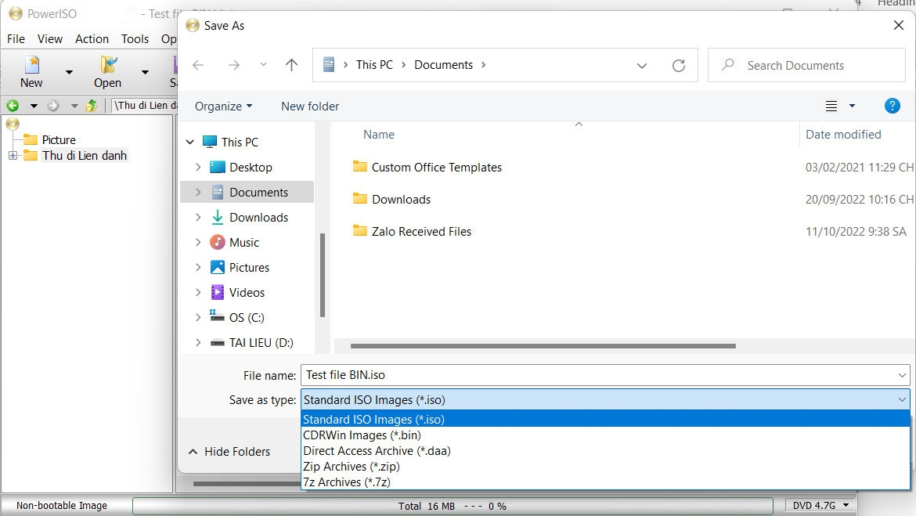Image resolution: width=916 pixels, height=516 pixels.
Task: Open the dropdown arrow beside Open
Action: pyautogui.click(x=145, y=73)
